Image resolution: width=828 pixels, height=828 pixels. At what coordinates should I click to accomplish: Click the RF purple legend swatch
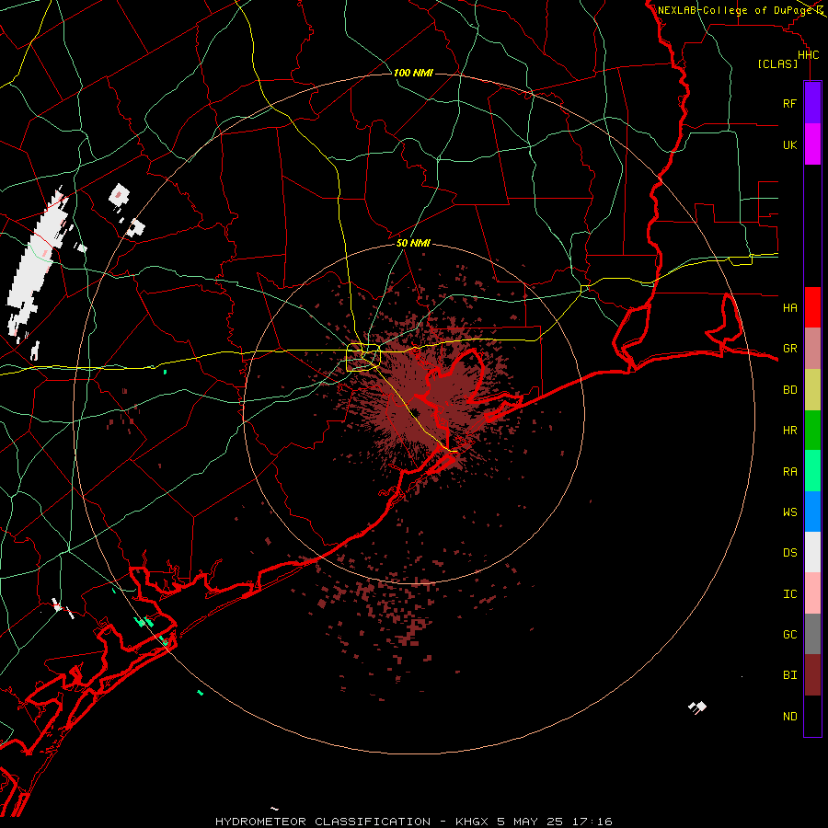point(812,103)
